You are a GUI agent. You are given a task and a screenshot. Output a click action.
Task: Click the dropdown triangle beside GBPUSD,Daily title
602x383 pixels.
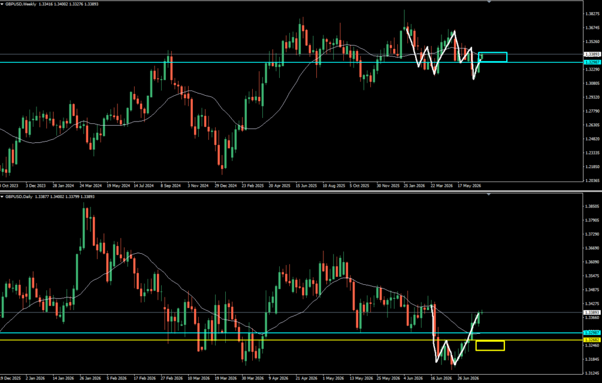click(2, 196)
